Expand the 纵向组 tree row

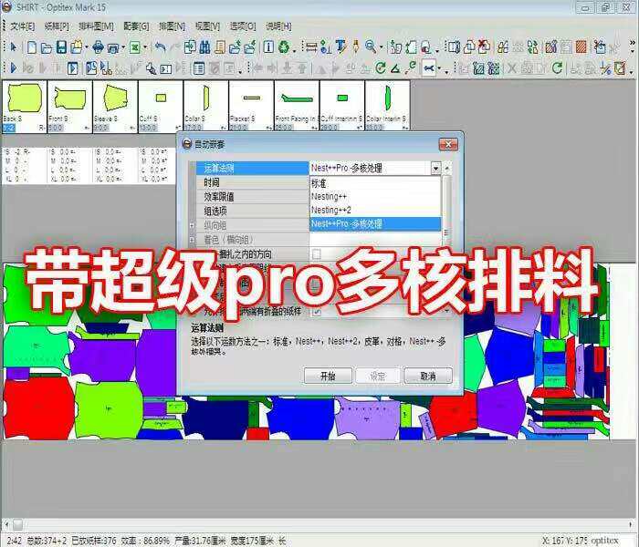(x=192, y=225)
